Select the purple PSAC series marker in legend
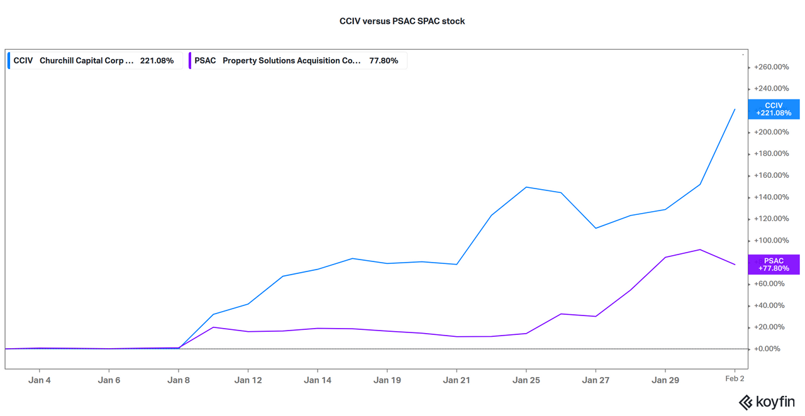The height and width of the screenshot is (416, 805). tap(191, 60)
